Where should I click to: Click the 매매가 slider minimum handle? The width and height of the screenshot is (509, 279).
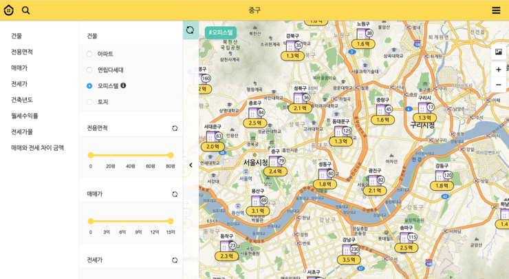pyautogui.click(x=91, y=221)
